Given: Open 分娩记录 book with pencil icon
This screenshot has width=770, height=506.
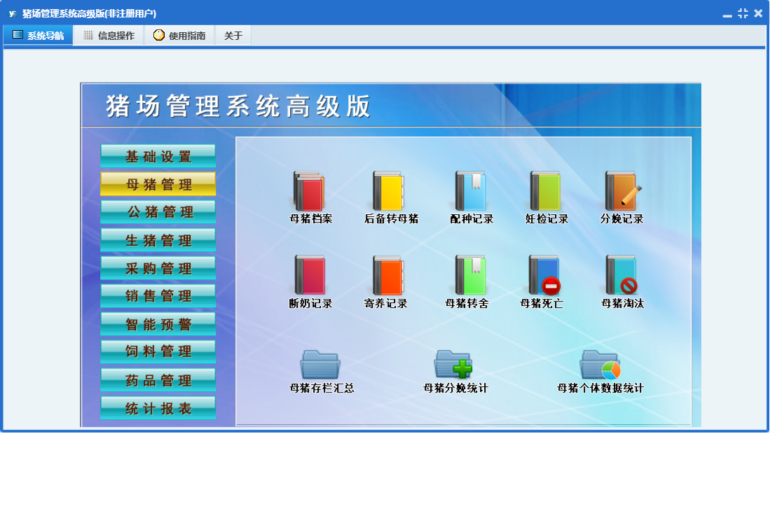Looking at the screenshot, I should point(623,191).
